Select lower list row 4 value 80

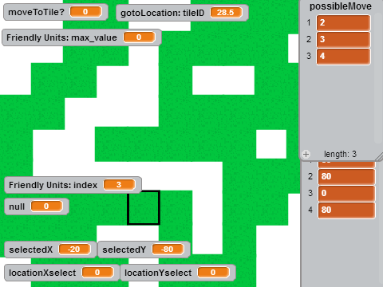point(347,210)
